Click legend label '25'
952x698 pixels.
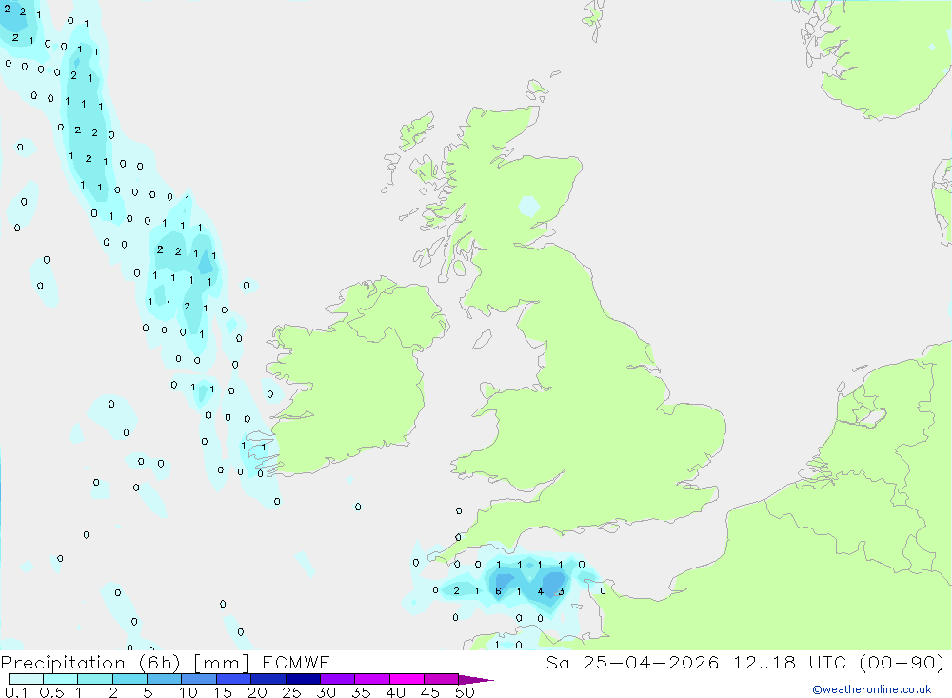(x=292, y=692)
